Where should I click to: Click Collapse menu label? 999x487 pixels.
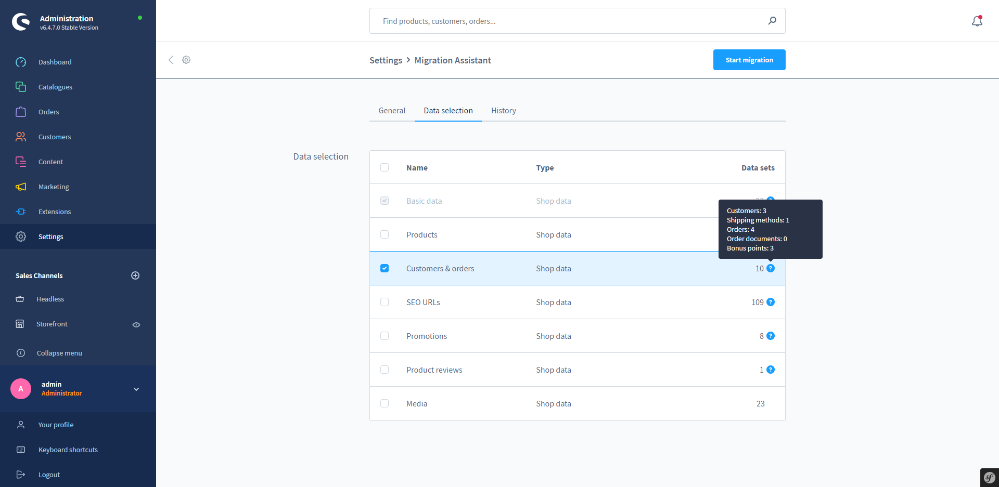tap(59, 353)
